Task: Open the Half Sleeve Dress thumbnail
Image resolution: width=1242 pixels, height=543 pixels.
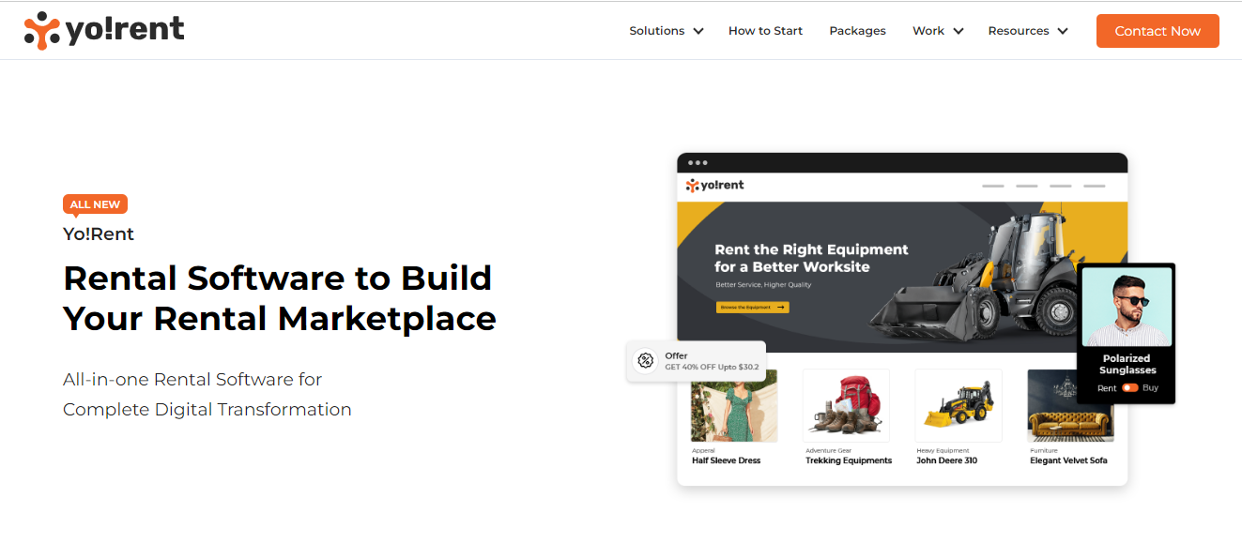Action: 734,405
